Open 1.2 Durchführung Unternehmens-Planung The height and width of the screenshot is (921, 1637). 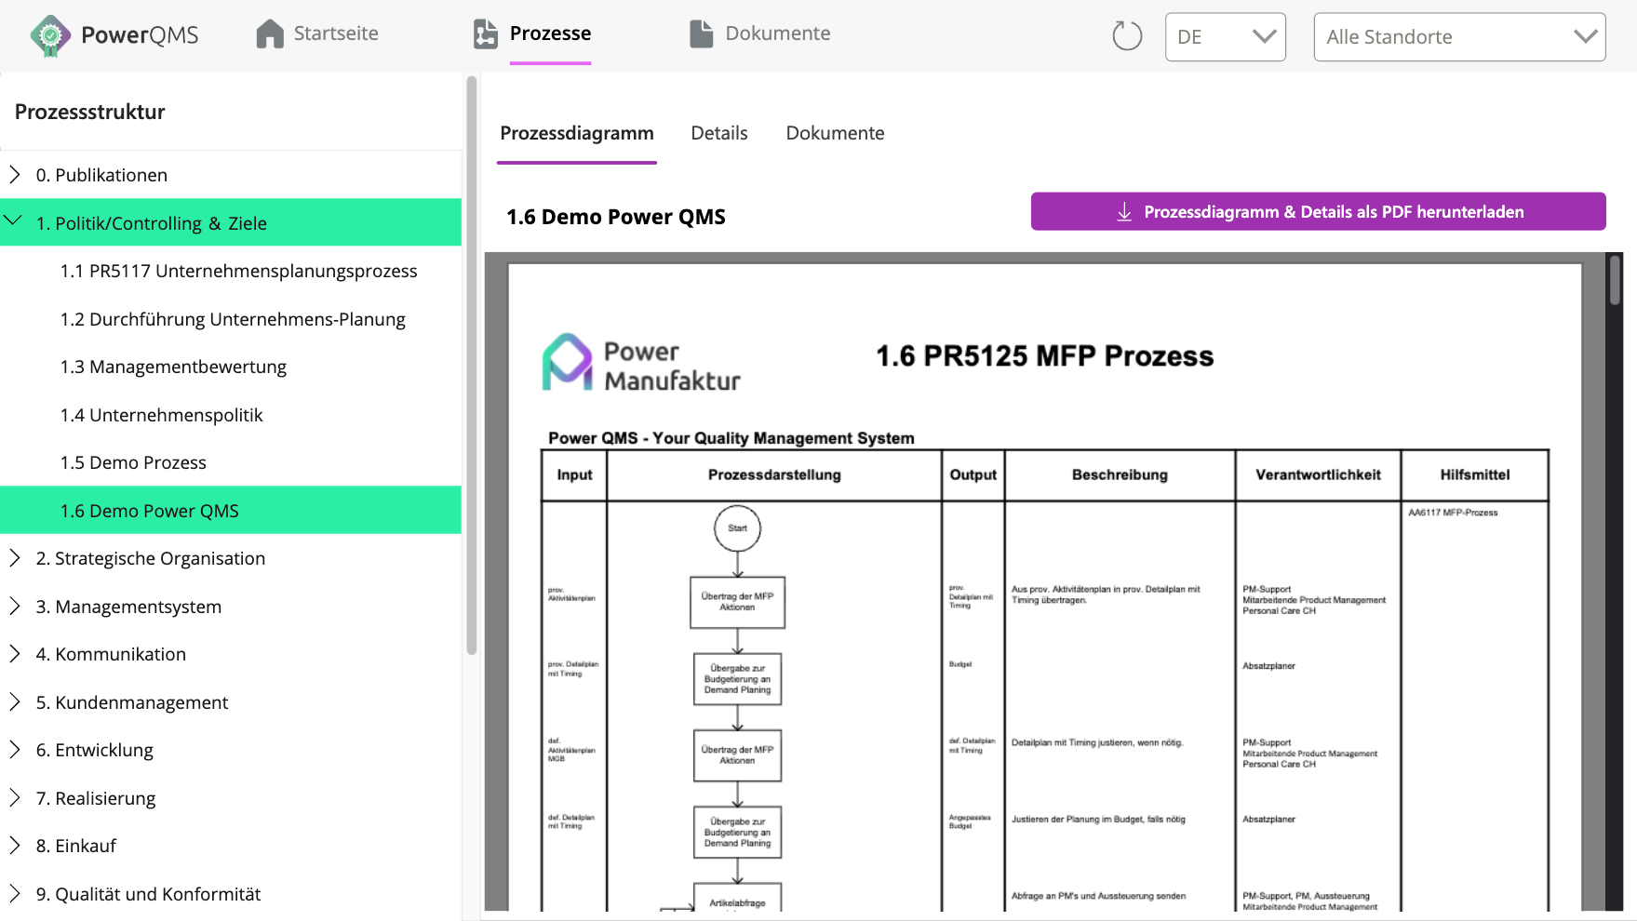pyautogui.click(x=231, y=319)
